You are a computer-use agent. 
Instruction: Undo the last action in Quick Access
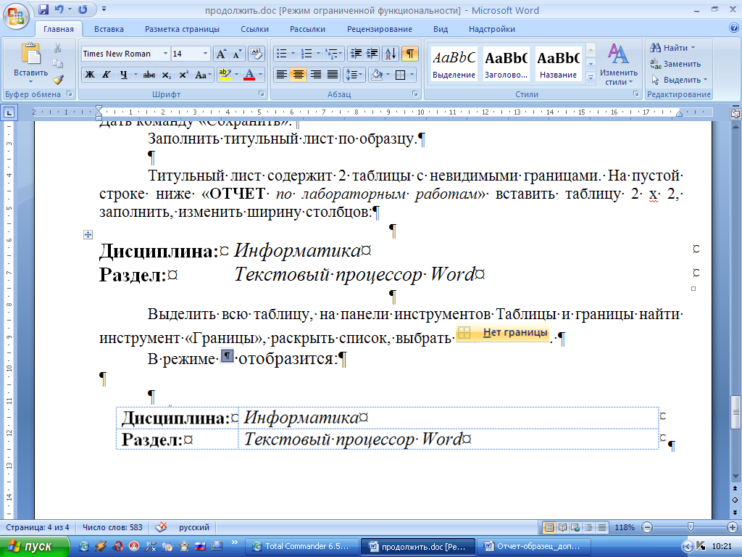(59, 9)
